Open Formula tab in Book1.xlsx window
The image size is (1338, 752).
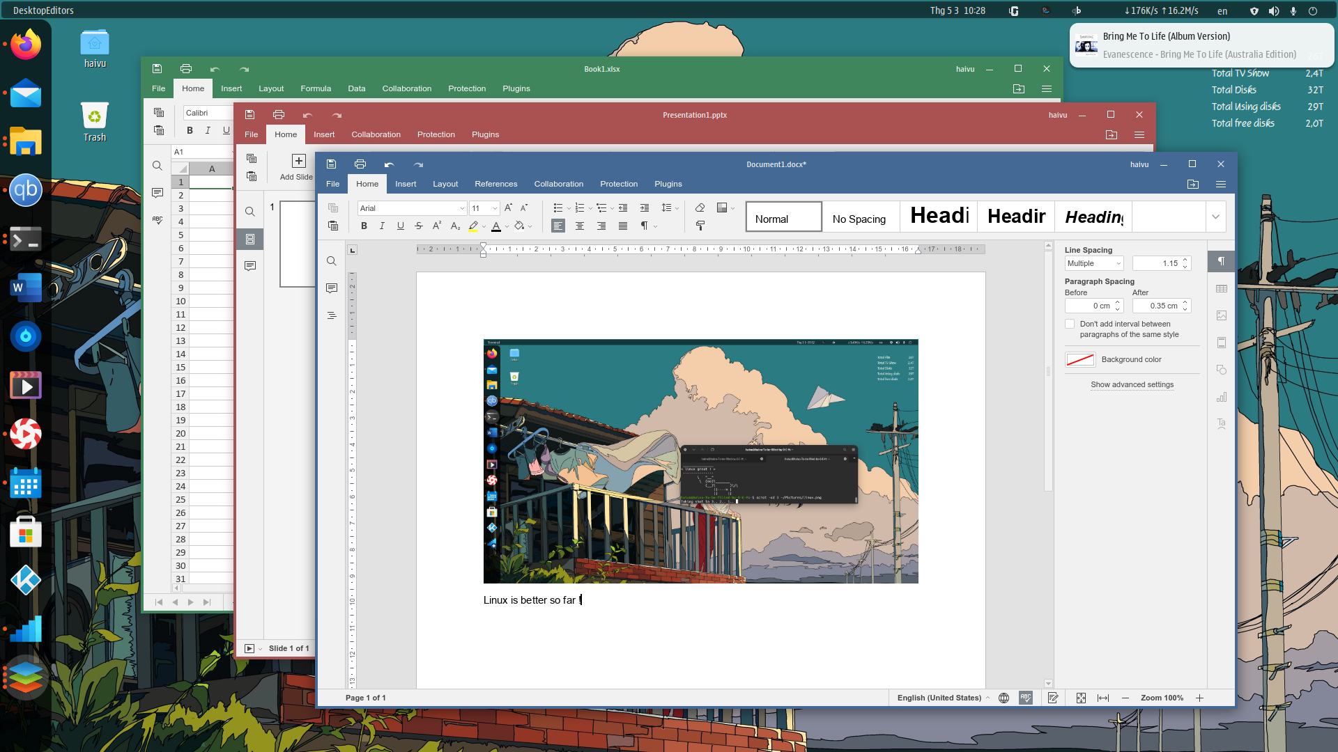point(316,88)
